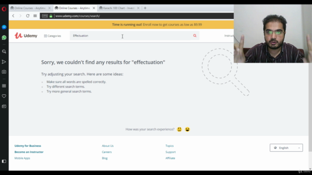Viewport: 312px width, 175px height.
Task: Open the Careers footer link
Action: coord(107,152)
